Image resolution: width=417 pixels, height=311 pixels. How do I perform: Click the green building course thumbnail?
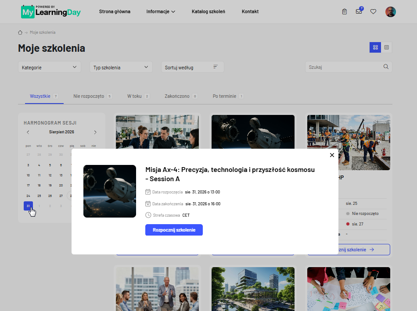tap(253, 289)
